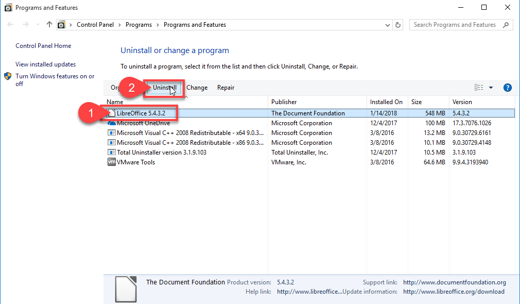Open Control Panel Home link

[43, 46]
